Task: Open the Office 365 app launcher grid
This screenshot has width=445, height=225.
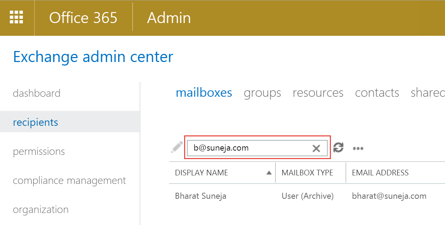Action: point(16,17)
